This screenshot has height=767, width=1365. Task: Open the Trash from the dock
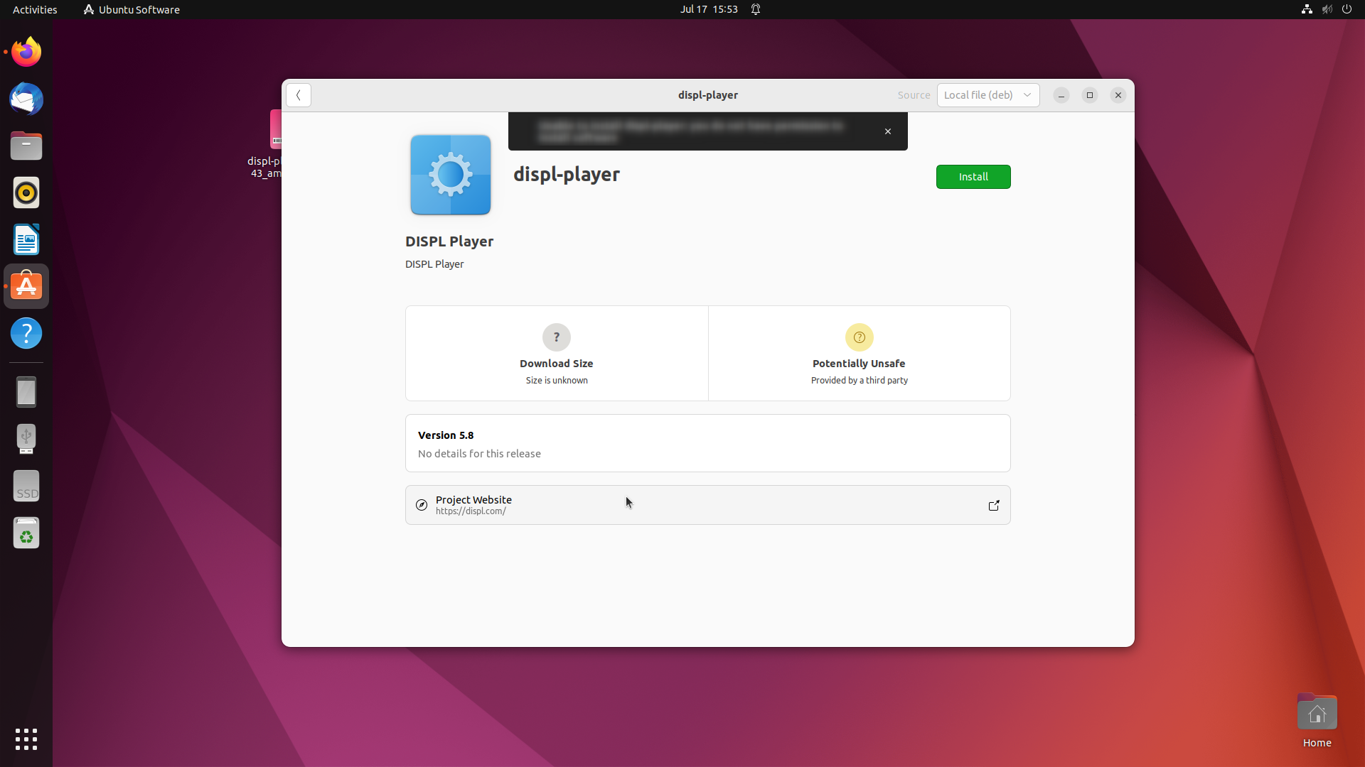[x=26, y=533]
